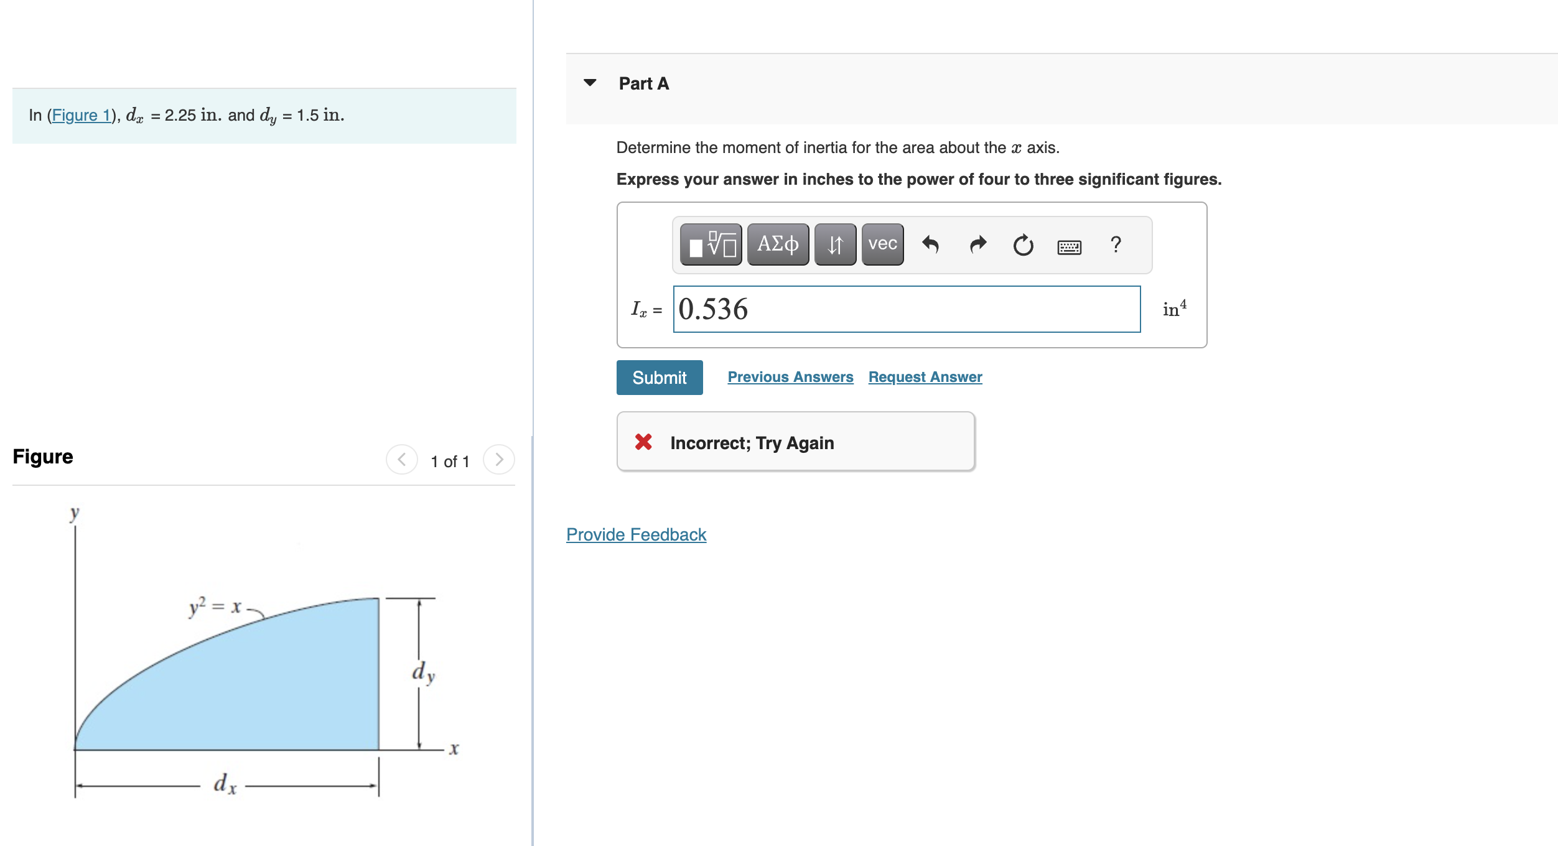Undo the last answer edit
This screenshot has width=1558, height=846.
[930, 244]
